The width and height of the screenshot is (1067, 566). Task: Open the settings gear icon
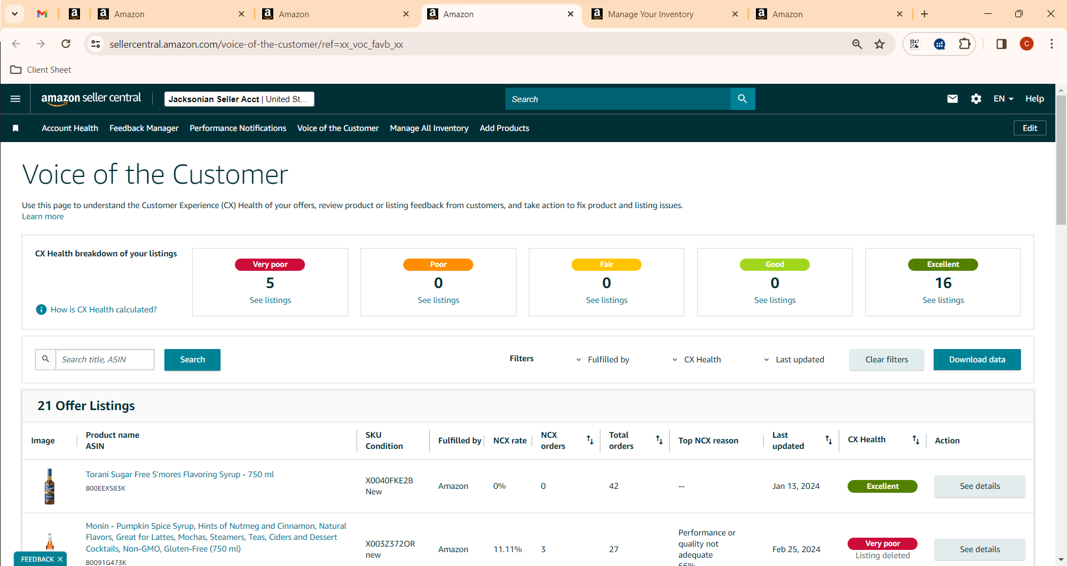(x=976, y=99)
